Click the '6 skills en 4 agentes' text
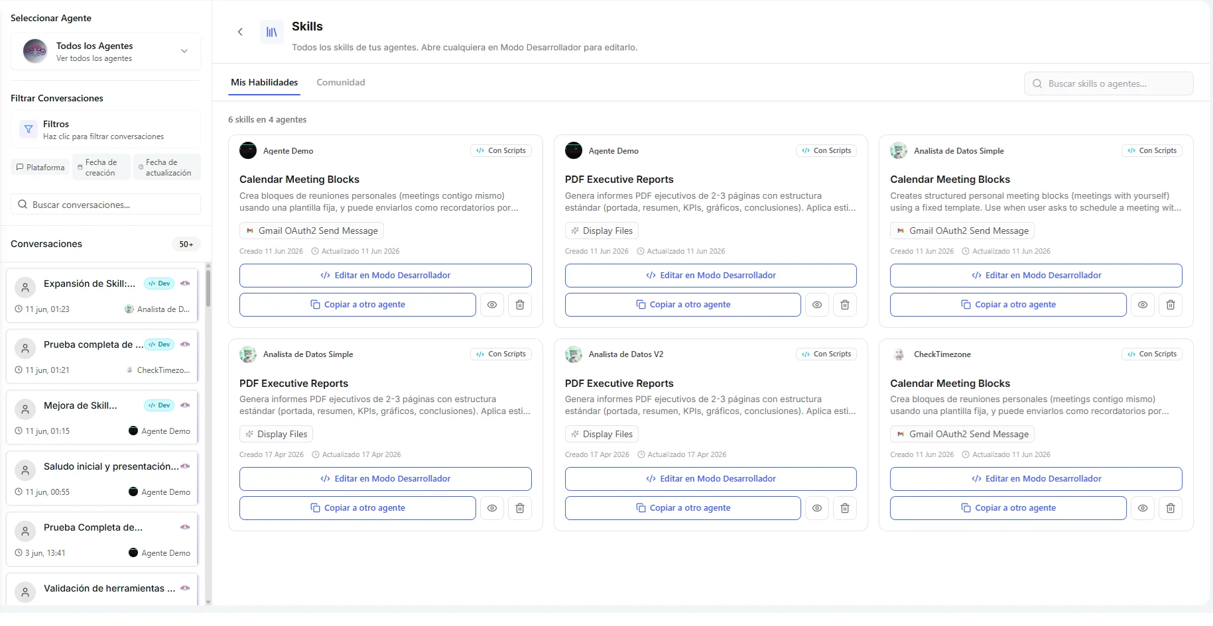This screenshot has height=626, width=1213. (x=267, y=120)
